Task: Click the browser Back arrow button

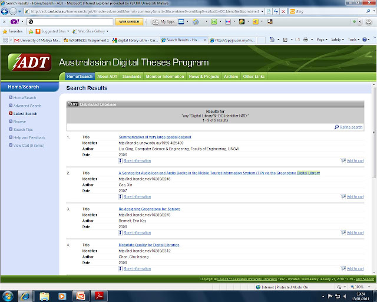Action: 5,11
